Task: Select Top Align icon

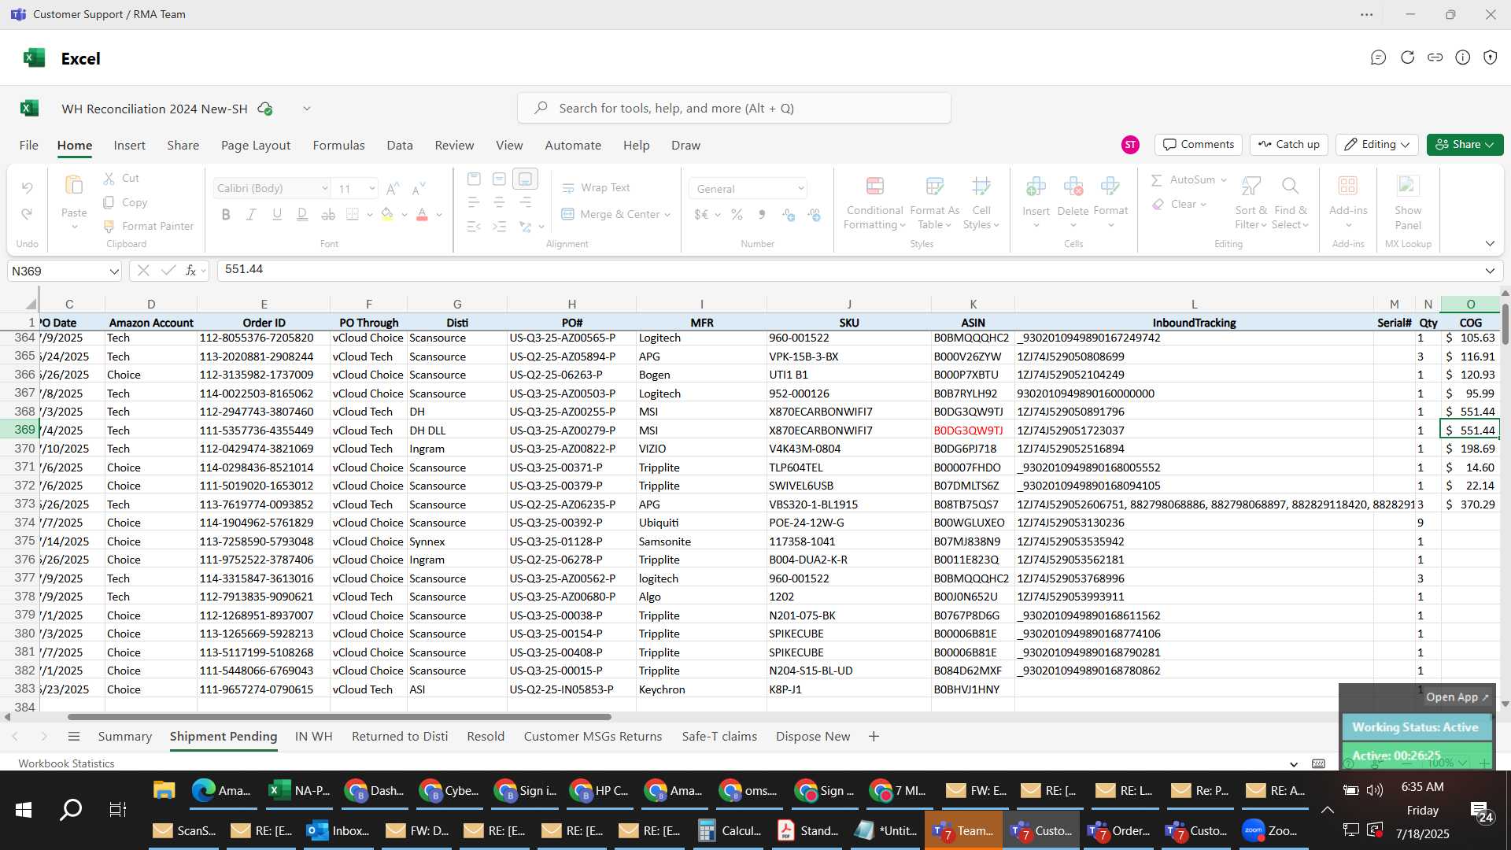Action: [x=474, y=179]
